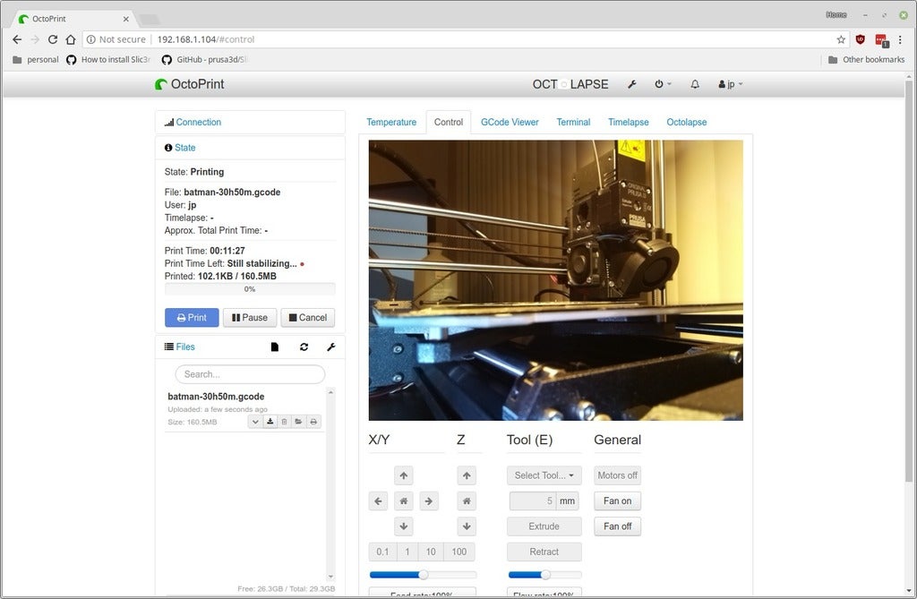Open the Select Tool dropdown
The height and width of the screenshot is (599, 917).
[x=544, y=475]
